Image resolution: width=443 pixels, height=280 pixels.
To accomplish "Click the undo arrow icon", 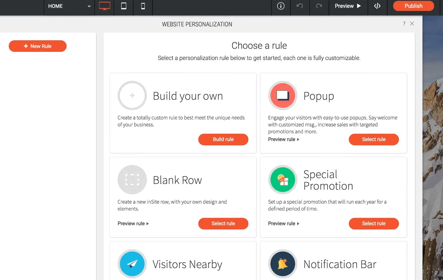I will (x=300, y=6).
